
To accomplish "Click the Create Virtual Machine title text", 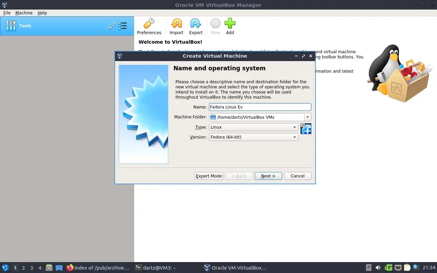I will (215, 56).
